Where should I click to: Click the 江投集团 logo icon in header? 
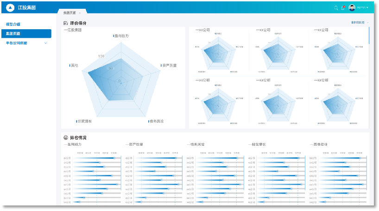coord(10,8)
